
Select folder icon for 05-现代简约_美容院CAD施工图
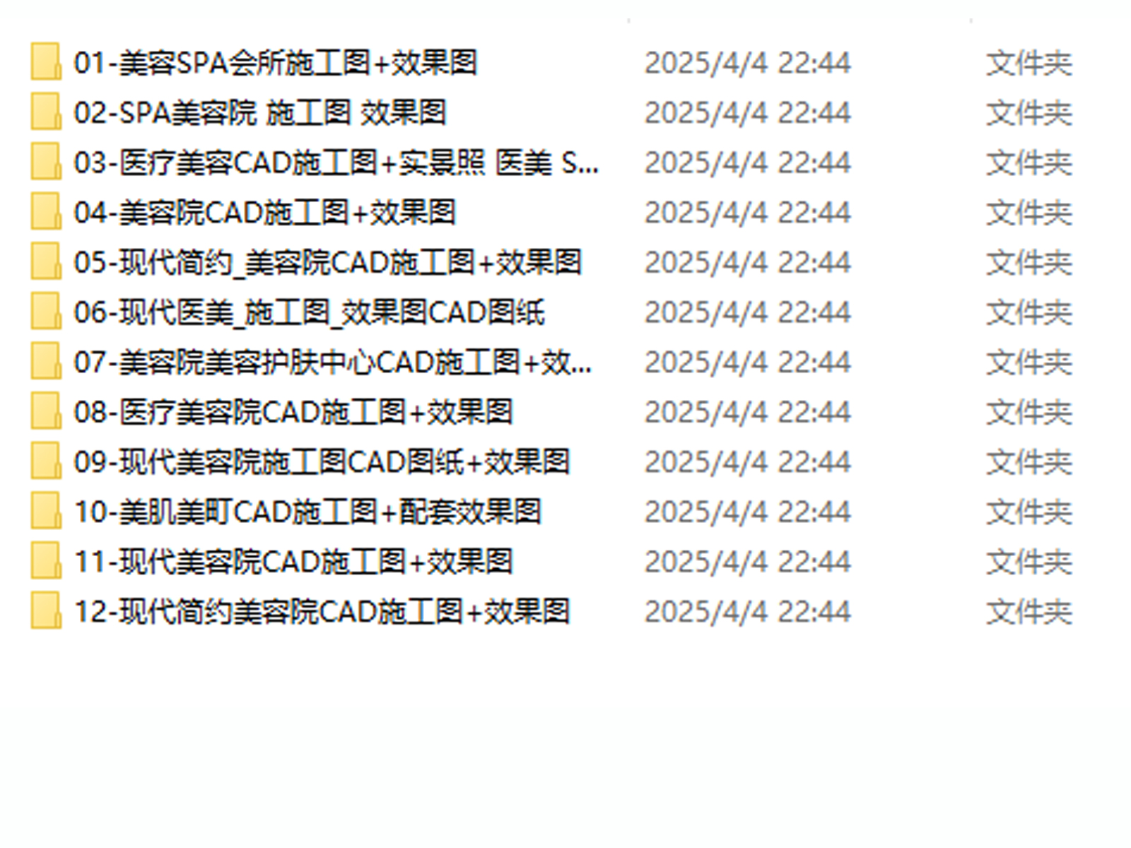[x=46, y=262]
